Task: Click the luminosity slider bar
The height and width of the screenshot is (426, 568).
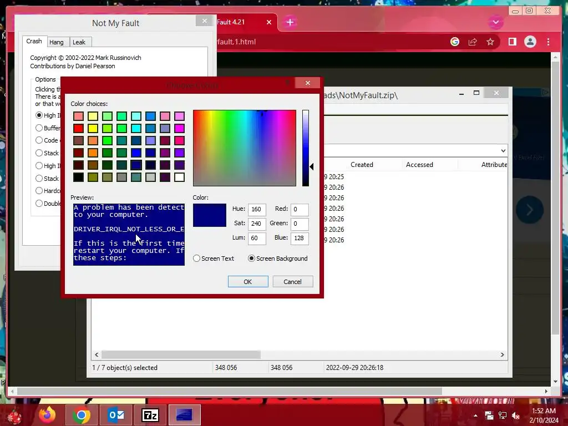Action: coord(306,148)
